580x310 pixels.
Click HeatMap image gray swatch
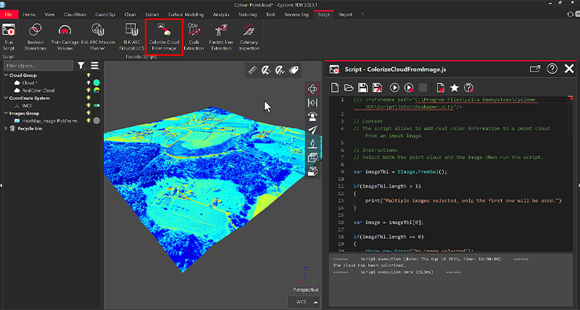click(x=96, y=121)
